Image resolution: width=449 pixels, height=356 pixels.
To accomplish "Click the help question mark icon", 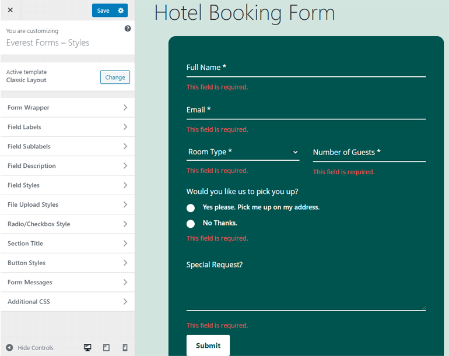I will [128, 29].
